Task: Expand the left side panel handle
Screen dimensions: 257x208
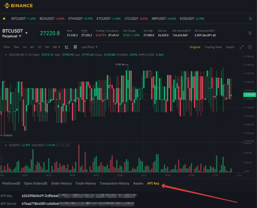Action: click(1, 159)
